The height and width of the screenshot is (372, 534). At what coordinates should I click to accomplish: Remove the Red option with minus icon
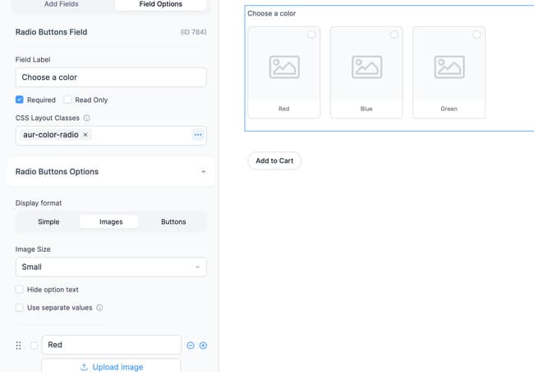pyautogui.click(x=191, y=346)
